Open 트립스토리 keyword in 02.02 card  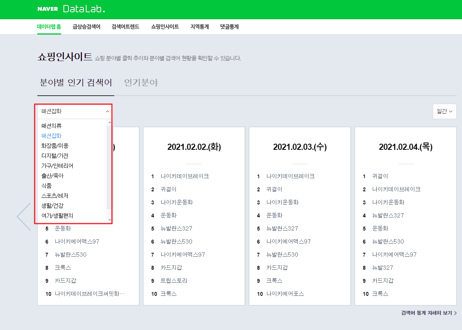point(174,281)
